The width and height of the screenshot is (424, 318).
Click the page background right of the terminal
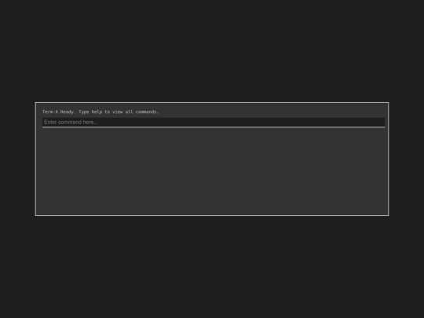tap(407, 159)
